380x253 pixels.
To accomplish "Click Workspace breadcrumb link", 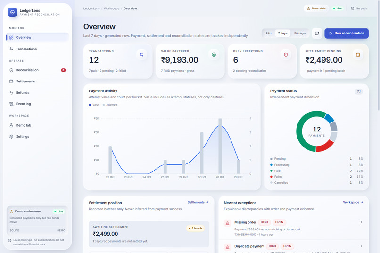I will [111, 8].
